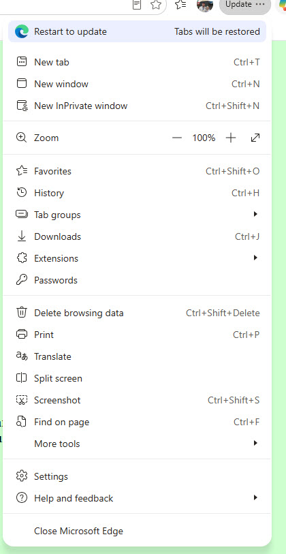Click the Favorites star icon in menu
Screen dimensions: 286x554
[x=22, y=171]
